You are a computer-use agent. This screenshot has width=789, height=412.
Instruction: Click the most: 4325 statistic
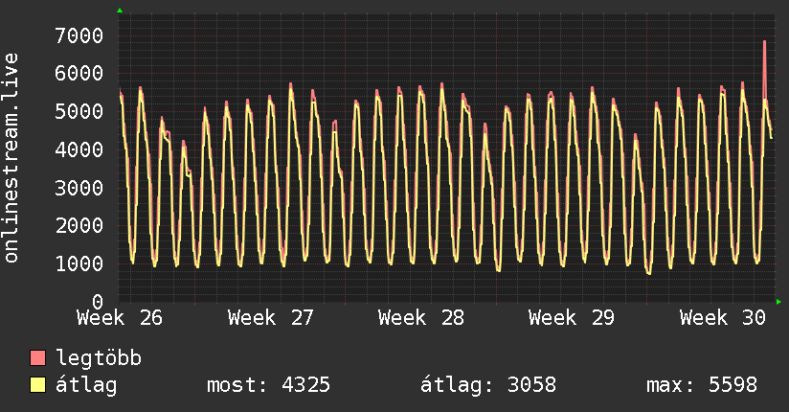click(269, 385)
